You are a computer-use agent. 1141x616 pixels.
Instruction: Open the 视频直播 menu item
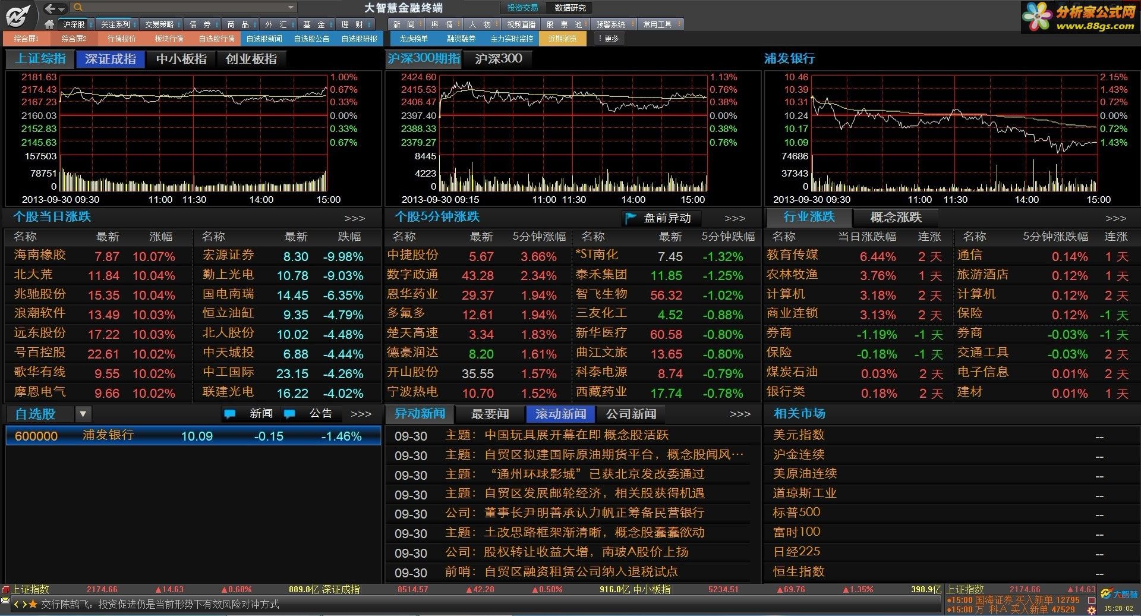coord(521,24)
